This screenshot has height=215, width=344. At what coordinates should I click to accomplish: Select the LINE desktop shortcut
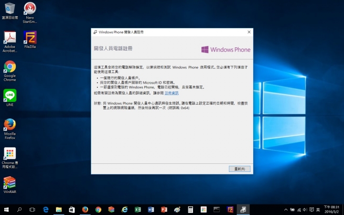pyautogui.click(x=10, y=98)
